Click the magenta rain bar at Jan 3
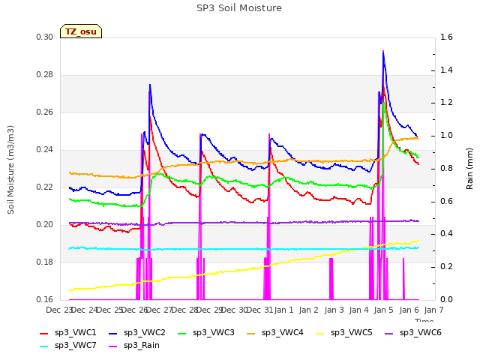 331,279
